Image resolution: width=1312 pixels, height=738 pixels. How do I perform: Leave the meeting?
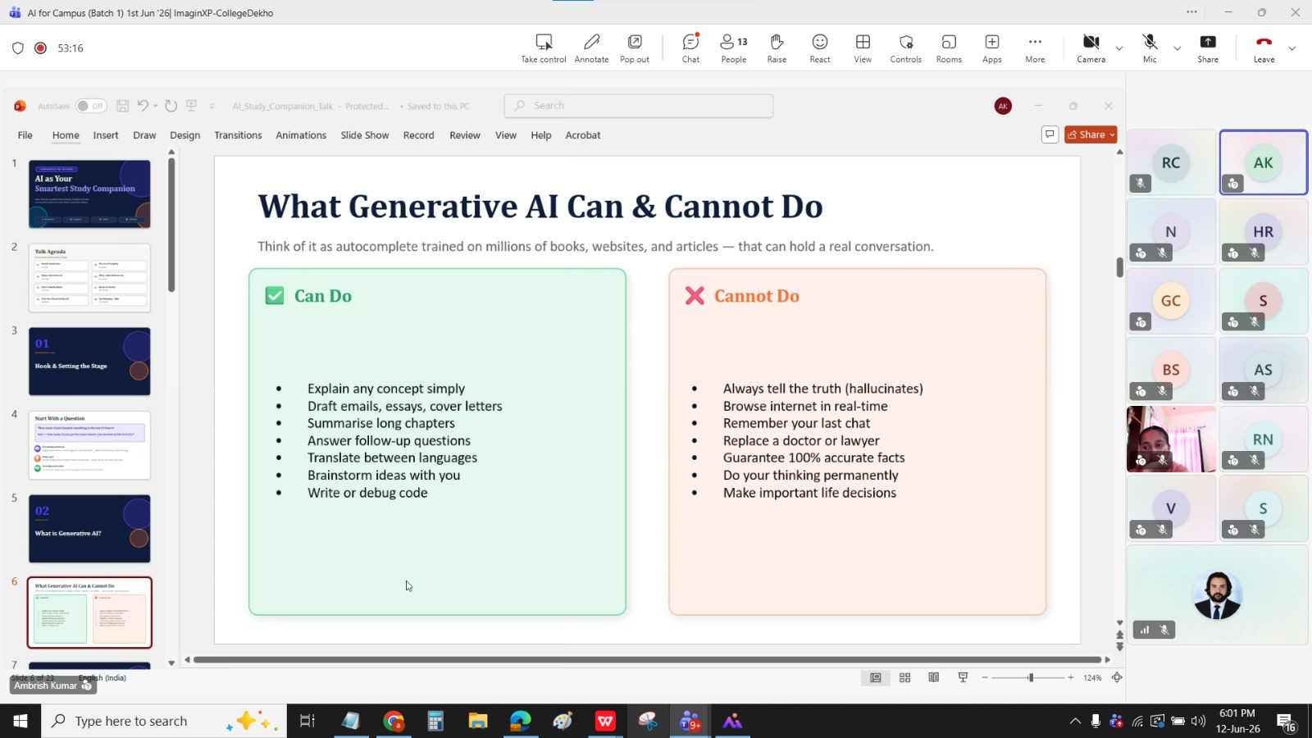[1264, 48]
